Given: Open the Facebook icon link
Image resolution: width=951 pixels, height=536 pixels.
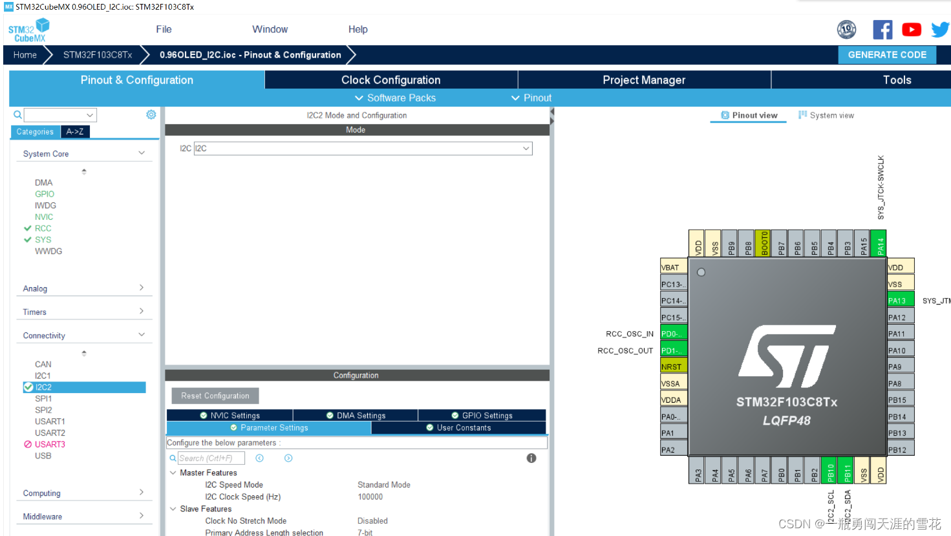Looking at the screenshot, I should [882, 30].
